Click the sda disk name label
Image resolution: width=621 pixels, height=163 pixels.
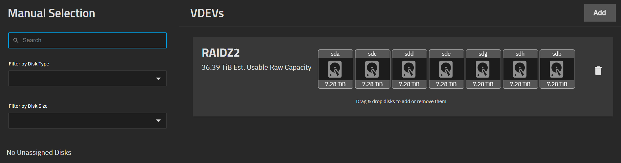[x=335, y=54]
